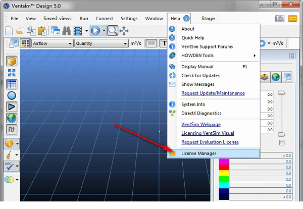This screenshot has width=303, height=209.
Task: Open the Quantity dropdown
Action: tap(102, 43)
